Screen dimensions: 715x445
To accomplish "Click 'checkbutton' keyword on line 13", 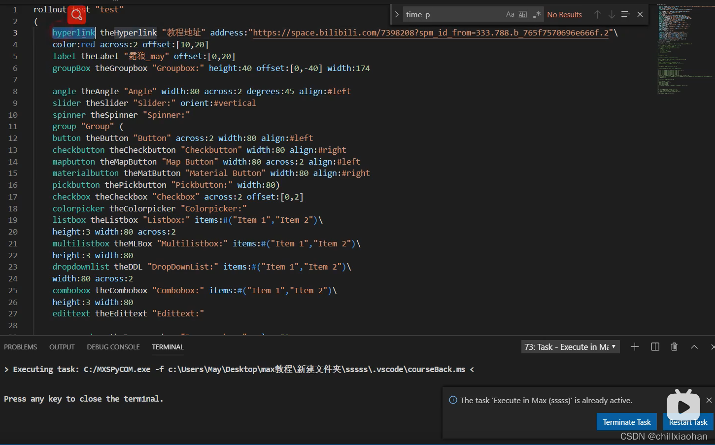I will 78,150.
